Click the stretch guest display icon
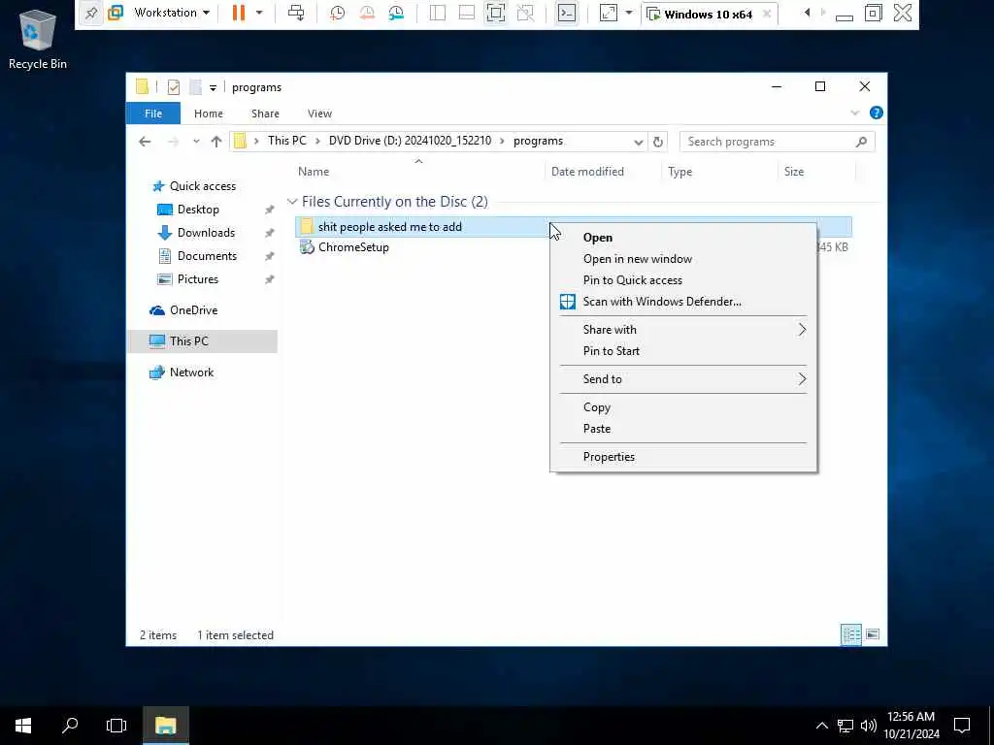The width and height of the screenshot is (994, 745). tap(608, 13)
